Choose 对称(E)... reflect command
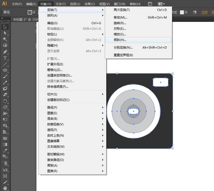The height and width of the screenshot is (191, 214). point(138,29)
